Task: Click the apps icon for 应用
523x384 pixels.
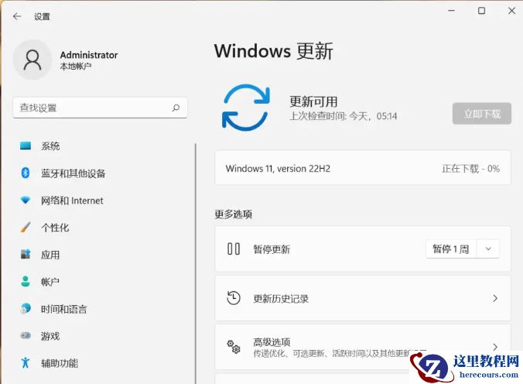Action: (x=26, y=255)
